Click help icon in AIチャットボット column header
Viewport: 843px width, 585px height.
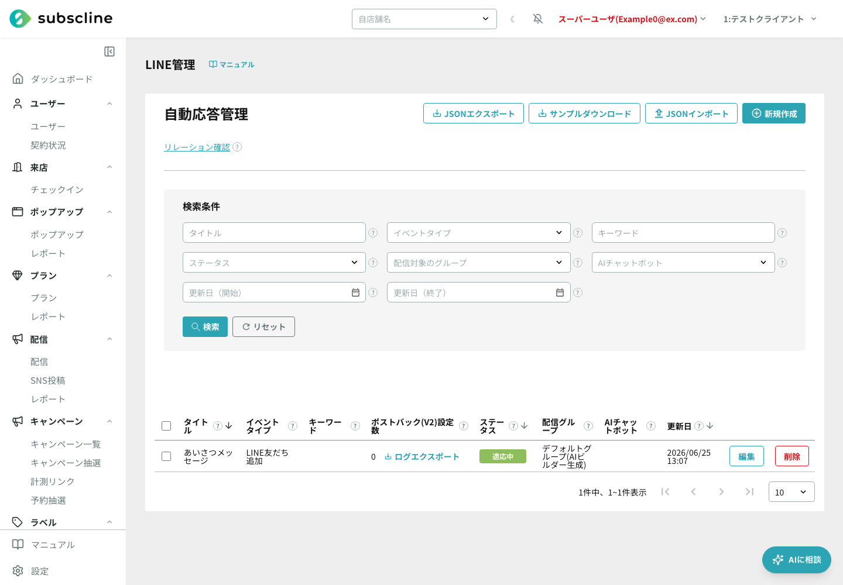pyautogui.click(x=651, y=426)
